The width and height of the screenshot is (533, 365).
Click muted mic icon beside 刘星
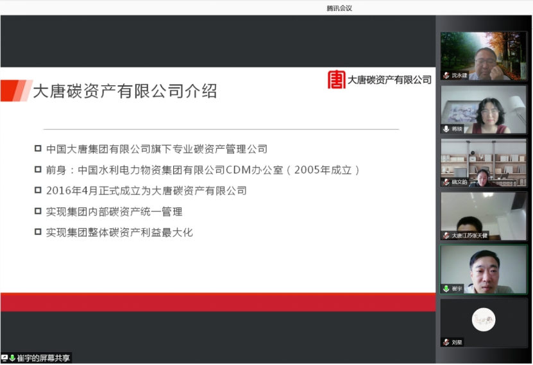[446, 342]
